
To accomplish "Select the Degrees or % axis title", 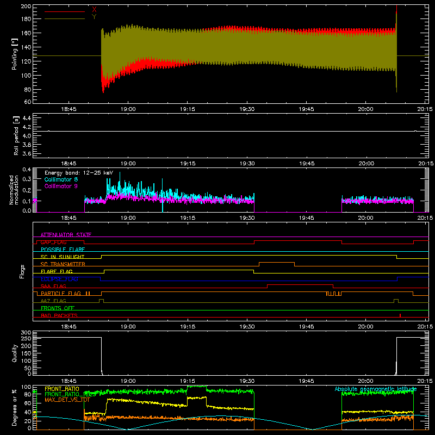I will tap(15, 407).
